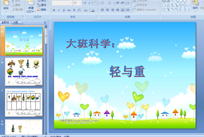
Task: Click the strikethrough abc icon
Action: [69, 10]
